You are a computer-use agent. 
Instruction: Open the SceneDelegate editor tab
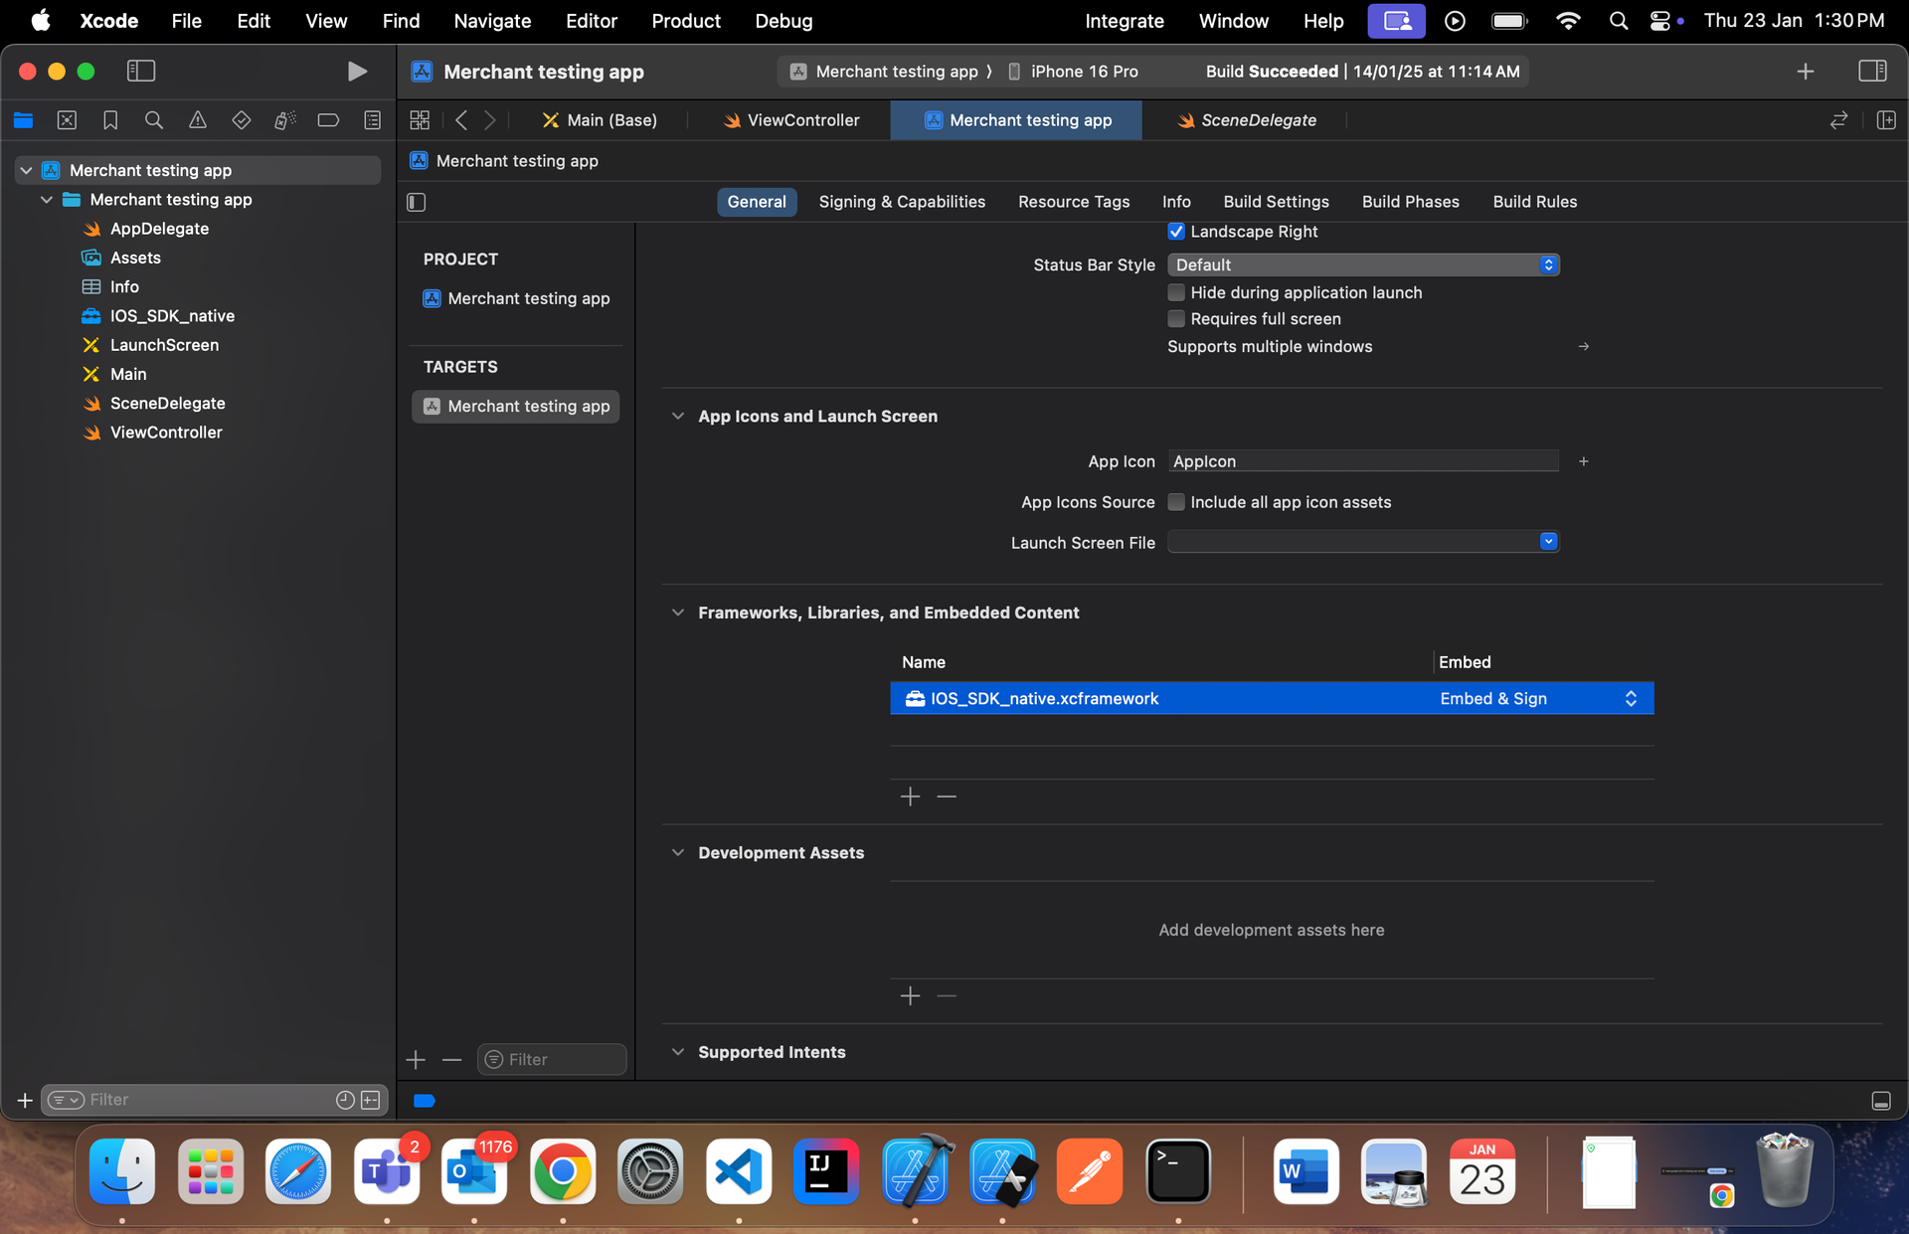click(1257, 120)
